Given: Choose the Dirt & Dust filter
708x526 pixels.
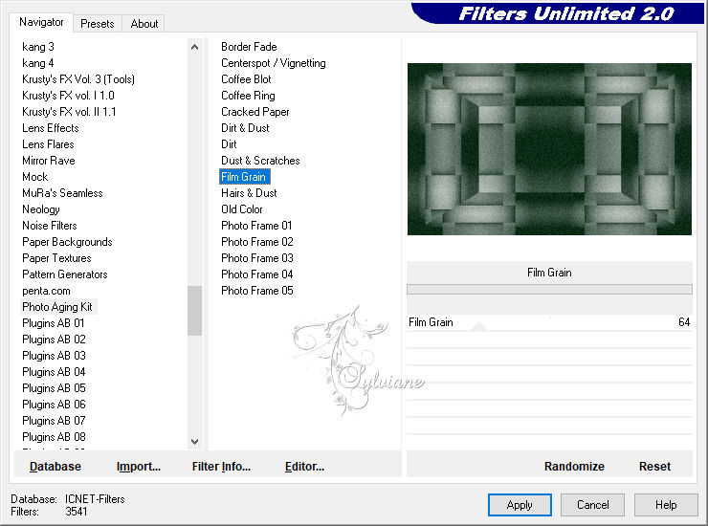Looking at the screenshot, I should (245, 128).
